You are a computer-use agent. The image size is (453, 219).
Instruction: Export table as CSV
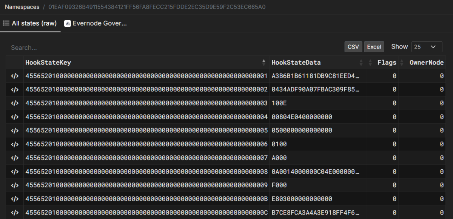click(x=353, y=47)
